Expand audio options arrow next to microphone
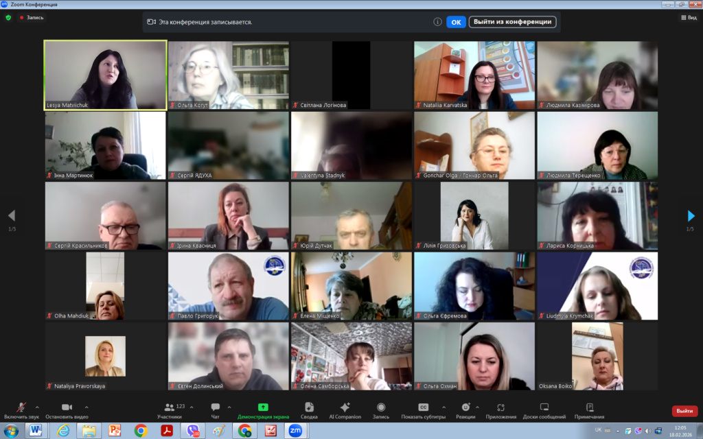Image resolution: width=703 pixels, height=439 pixels. [37, 407]
